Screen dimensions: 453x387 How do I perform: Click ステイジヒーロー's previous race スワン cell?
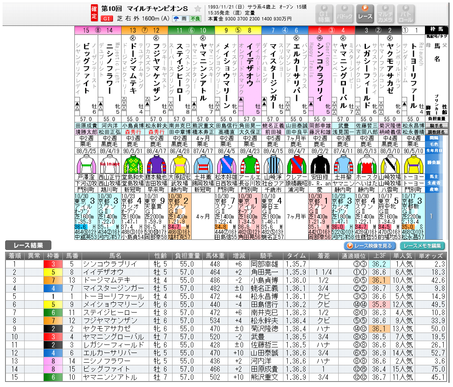pyautogui.click(x=180, y=216)
